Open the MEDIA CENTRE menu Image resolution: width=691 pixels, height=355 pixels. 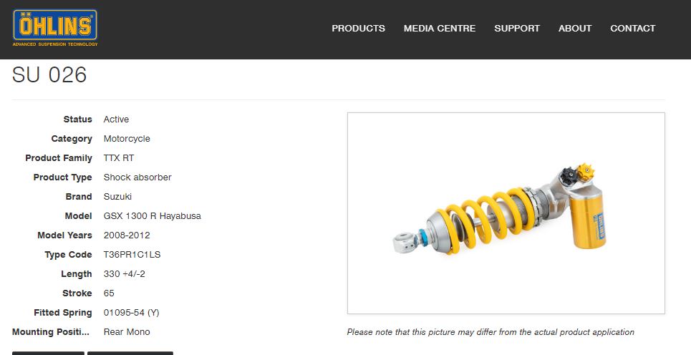click(x=440, y=28)
